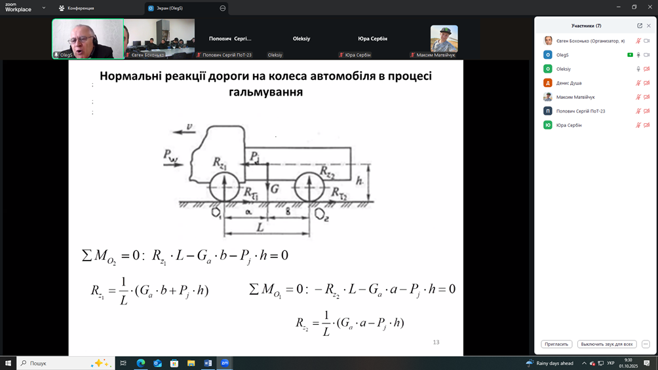Image resolution: width=658 pixels, height=370 pixels.
Task: Open Microsoft Edge from the taskbar
Action: tap(140, 363)
